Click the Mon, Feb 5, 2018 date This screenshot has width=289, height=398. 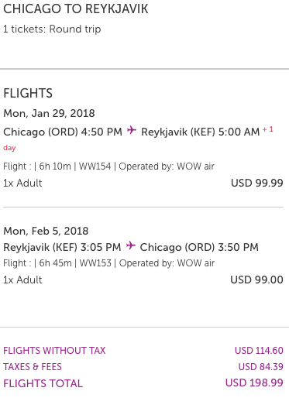coord(46,231)
